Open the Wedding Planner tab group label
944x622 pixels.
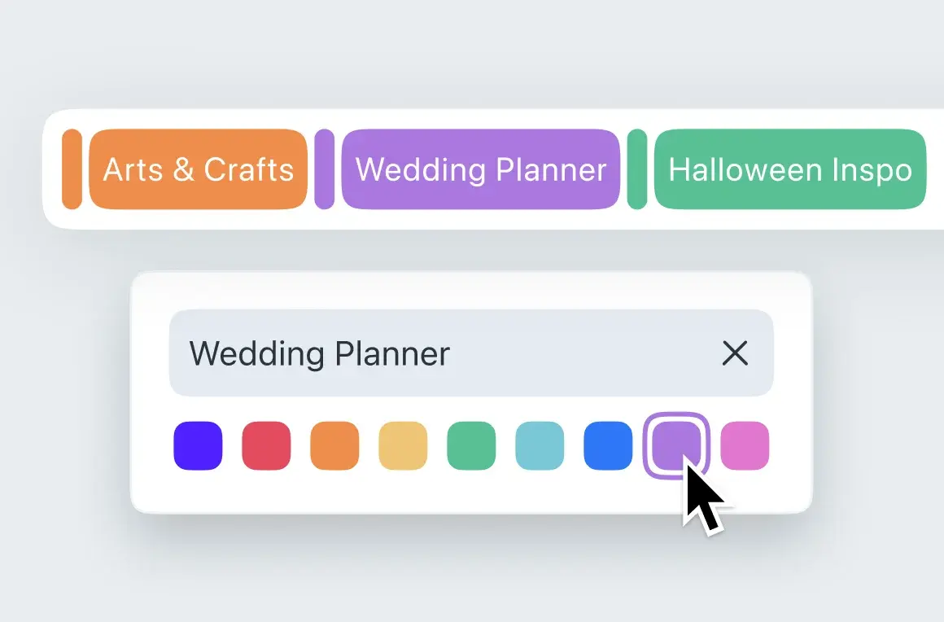click(x=481, y=169)
